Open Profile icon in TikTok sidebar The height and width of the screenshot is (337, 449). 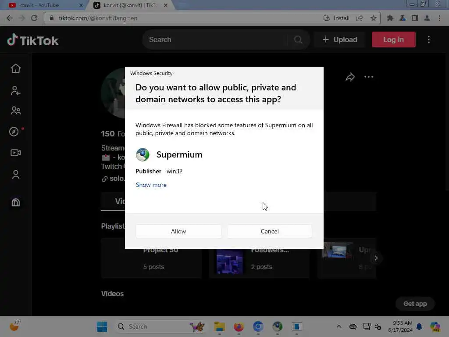click(x=16, y=175)
